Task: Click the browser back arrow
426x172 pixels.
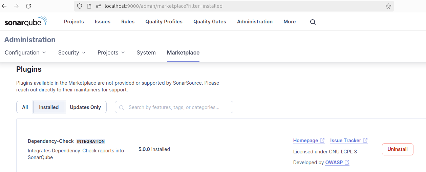Action: click(4, 6)
